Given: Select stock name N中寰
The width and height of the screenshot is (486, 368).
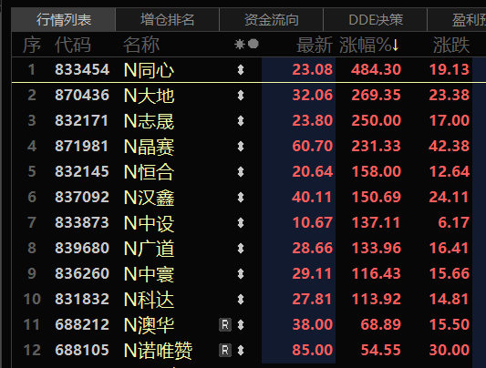Looking at the screenshot, I should pyautogui.click(x=149, y=274).
